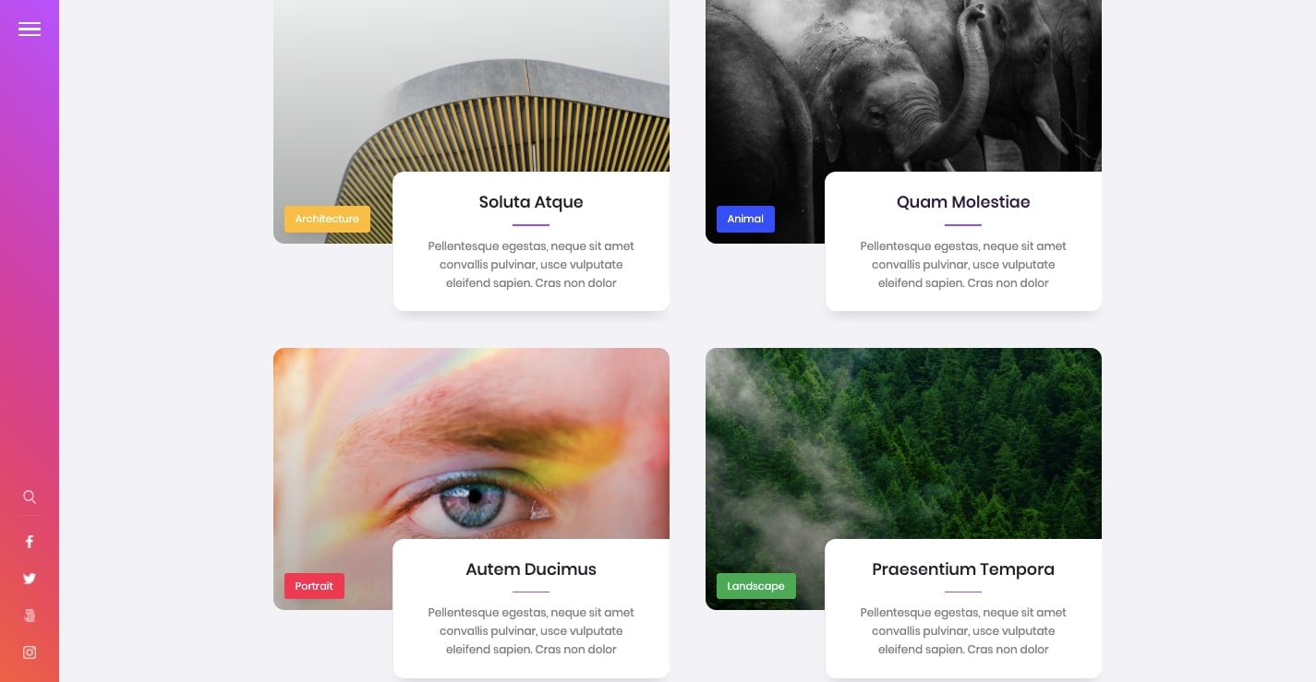
Task: Click the icon between Twitter and Instagram
Action: [x=30, y=616]
